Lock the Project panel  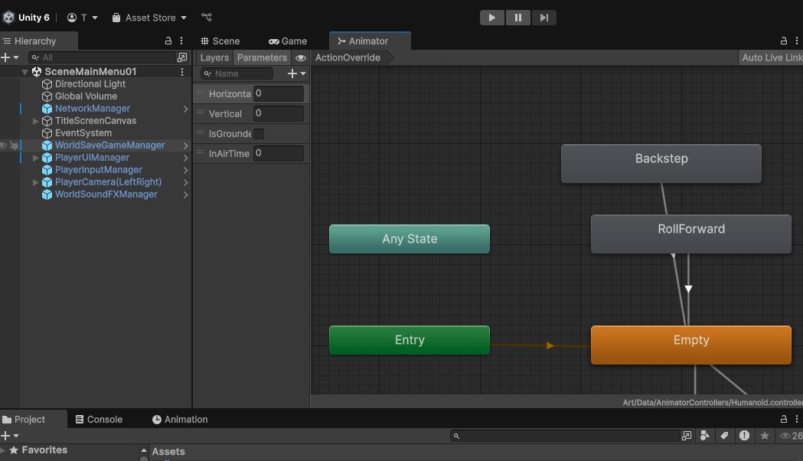[784, 419]
